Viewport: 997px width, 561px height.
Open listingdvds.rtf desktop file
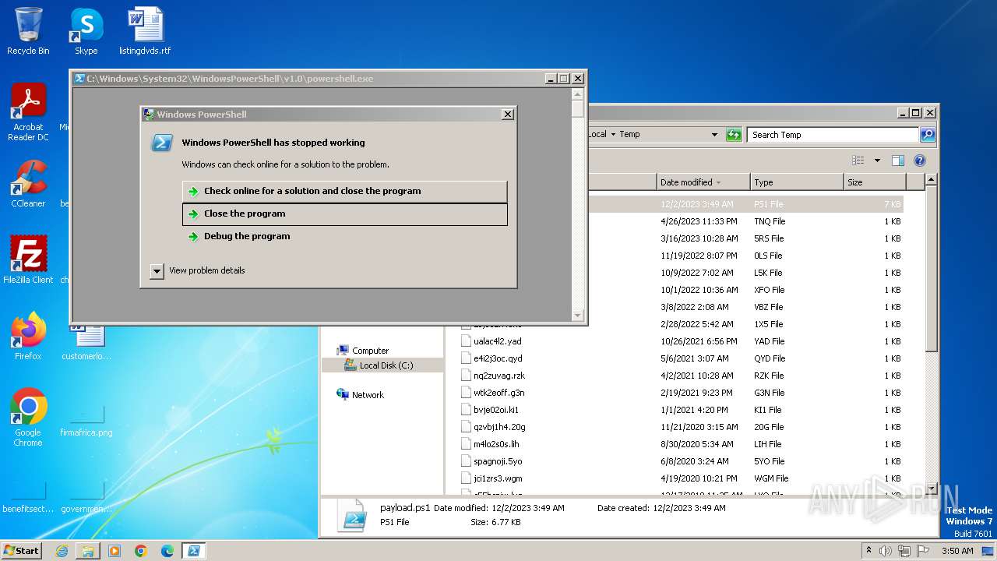point(145,31)
